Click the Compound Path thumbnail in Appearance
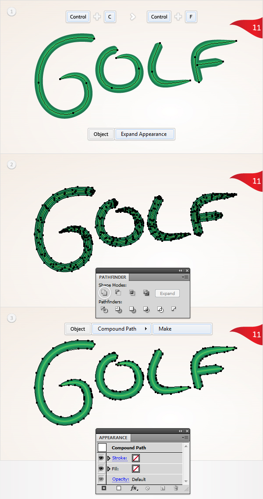Screen dimensions: 263x499 pyautogui.click(x=102, y=448)
